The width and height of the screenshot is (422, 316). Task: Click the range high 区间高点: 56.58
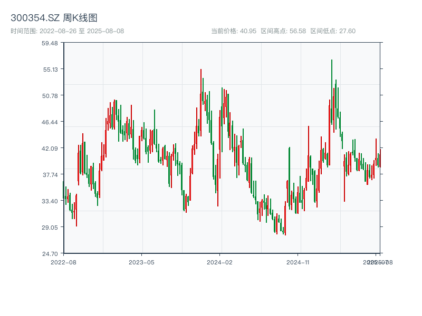[283, 31]
